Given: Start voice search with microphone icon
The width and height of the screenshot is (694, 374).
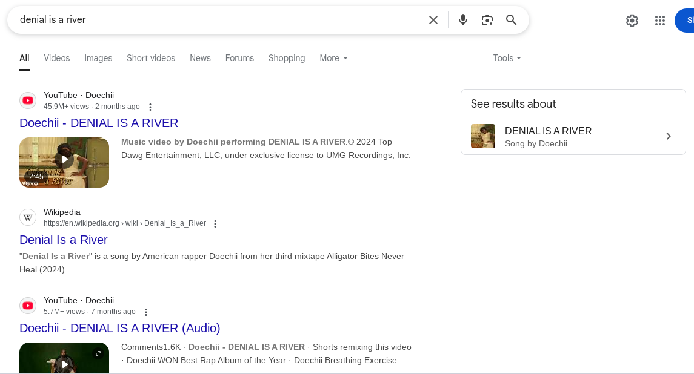Looking at the screenshot, I should [x=463, y=20].
